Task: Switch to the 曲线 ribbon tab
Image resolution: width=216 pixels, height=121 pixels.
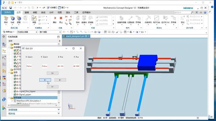Action: tap(43, 12)
